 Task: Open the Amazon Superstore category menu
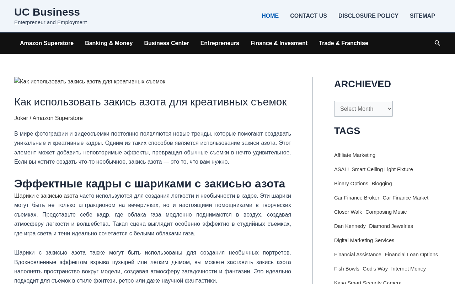[47, 43]
